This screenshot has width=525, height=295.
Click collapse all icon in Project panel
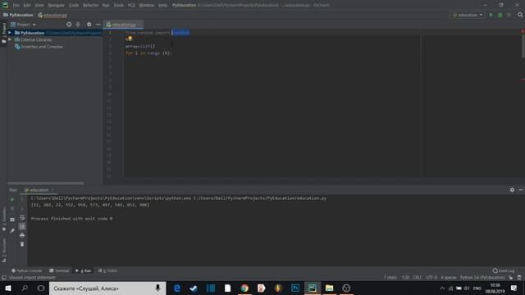tap(78, 25)
